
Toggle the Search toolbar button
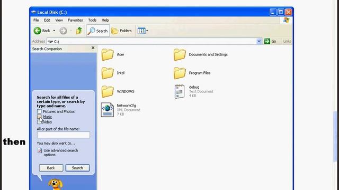click(x=98, y=31)
